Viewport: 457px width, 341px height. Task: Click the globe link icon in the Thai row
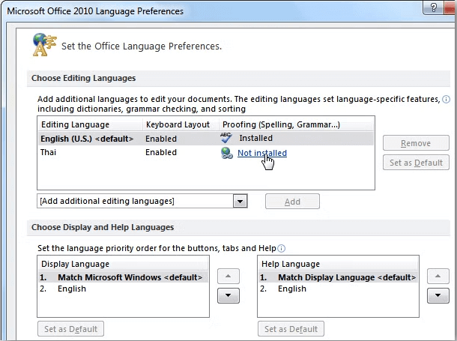227,153
